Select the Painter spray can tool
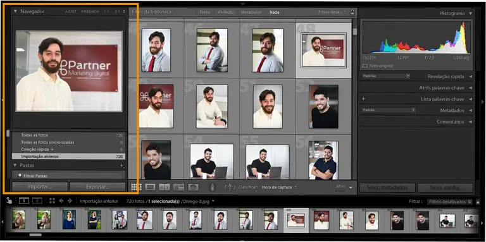Image resolution: width=486 pixels, height=242 pixels. coord(213,187)
